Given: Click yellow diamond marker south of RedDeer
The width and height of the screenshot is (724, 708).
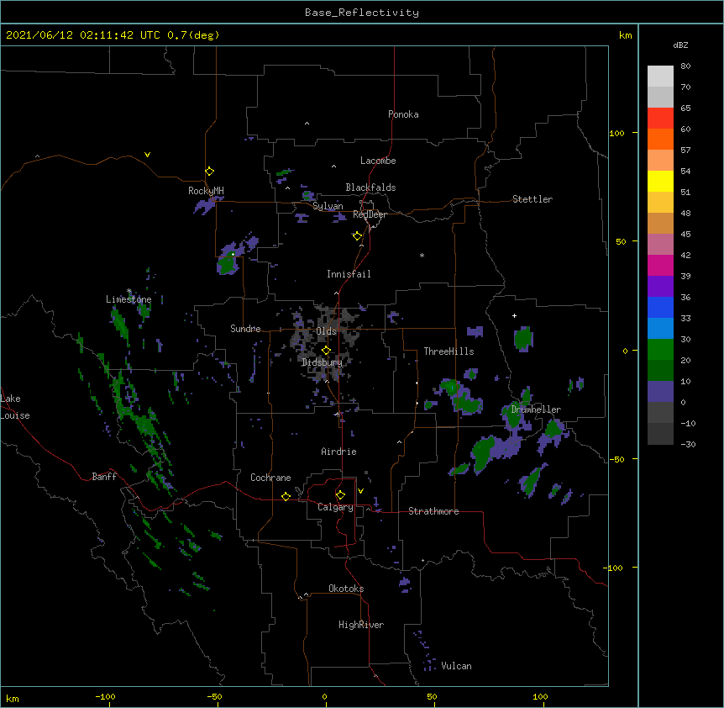Looking at the screenshot, I should coord(357,236).
